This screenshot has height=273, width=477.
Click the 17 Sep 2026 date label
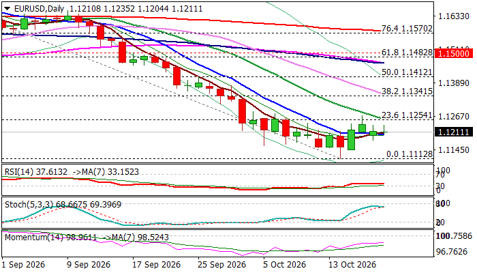[156, 265]
